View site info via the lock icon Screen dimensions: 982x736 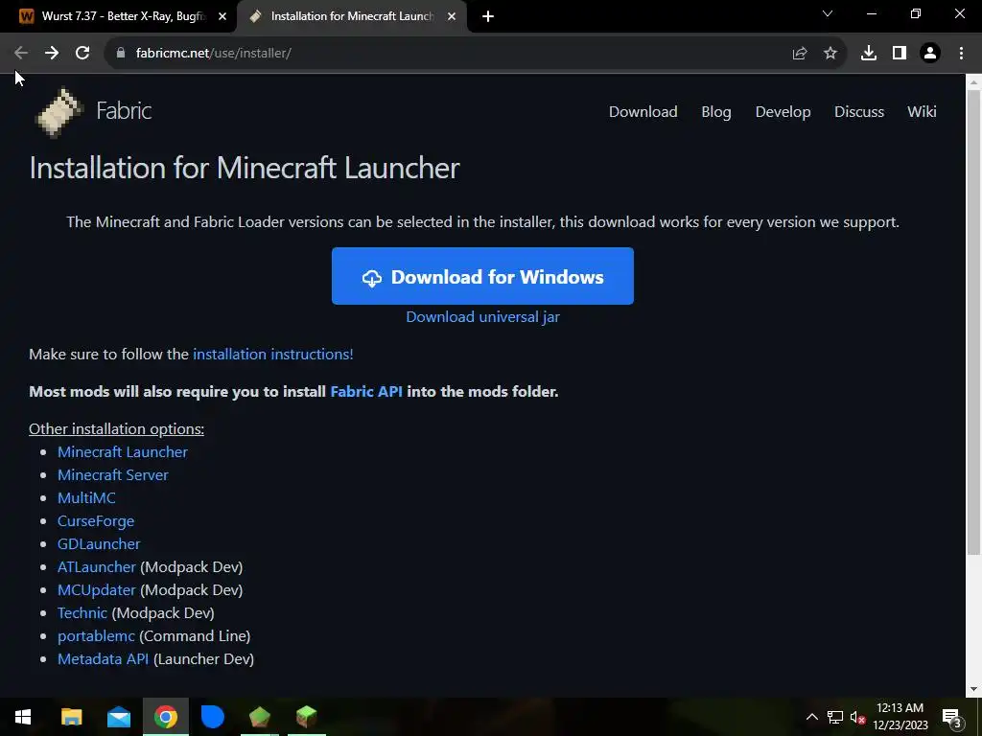point(121,54)
